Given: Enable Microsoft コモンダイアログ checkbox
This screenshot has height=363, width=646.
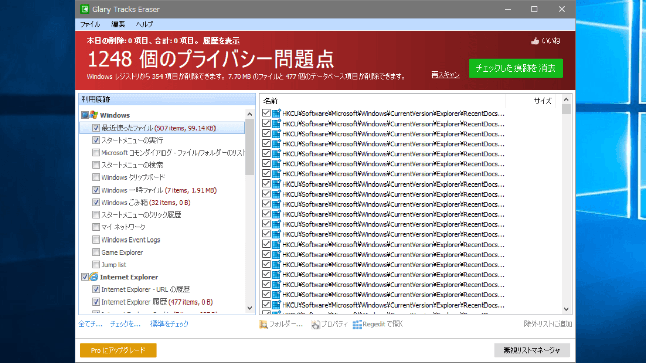Looking at the screenshot, I should pyautogui.click(x=96, y=152).
